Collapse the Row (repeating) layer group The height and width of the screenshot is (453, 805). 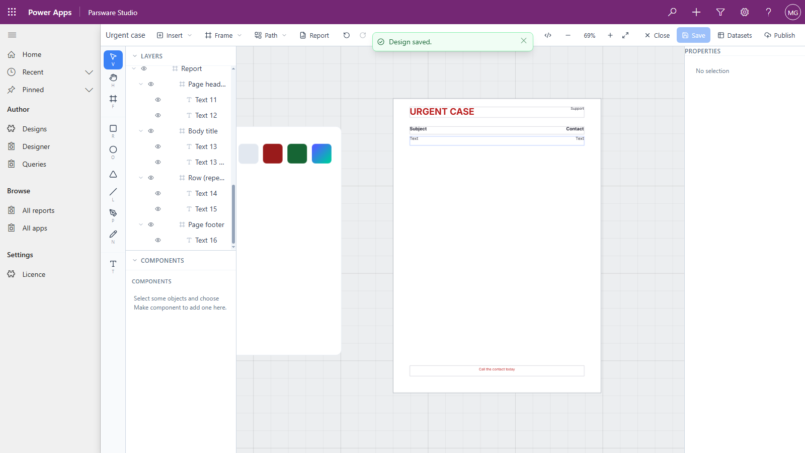pyautogui.click(x=141, y=178)
